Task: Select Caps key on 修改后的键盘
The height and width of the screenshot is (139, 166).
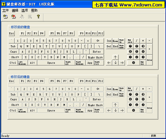Action: click(14, 99)
